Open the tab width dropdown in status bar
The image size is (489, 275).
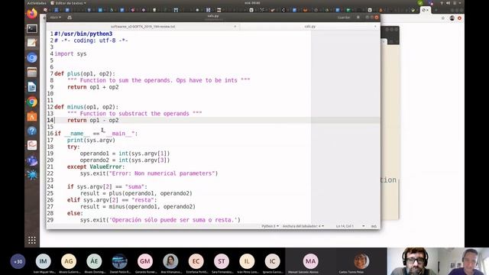click(x=303, y=226)
